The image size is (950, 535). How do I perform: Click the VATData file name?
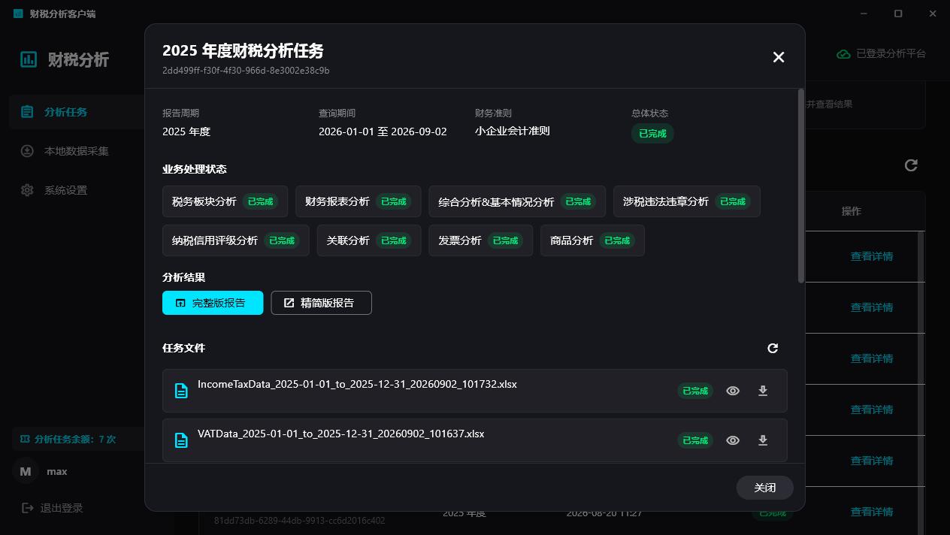pyautogui.click(x=340, y=434)
